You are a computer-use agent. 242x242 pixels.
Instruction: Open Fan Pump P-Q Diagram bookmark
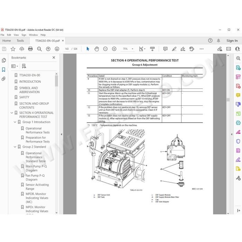pyautogui.click(x=35, y=177)
